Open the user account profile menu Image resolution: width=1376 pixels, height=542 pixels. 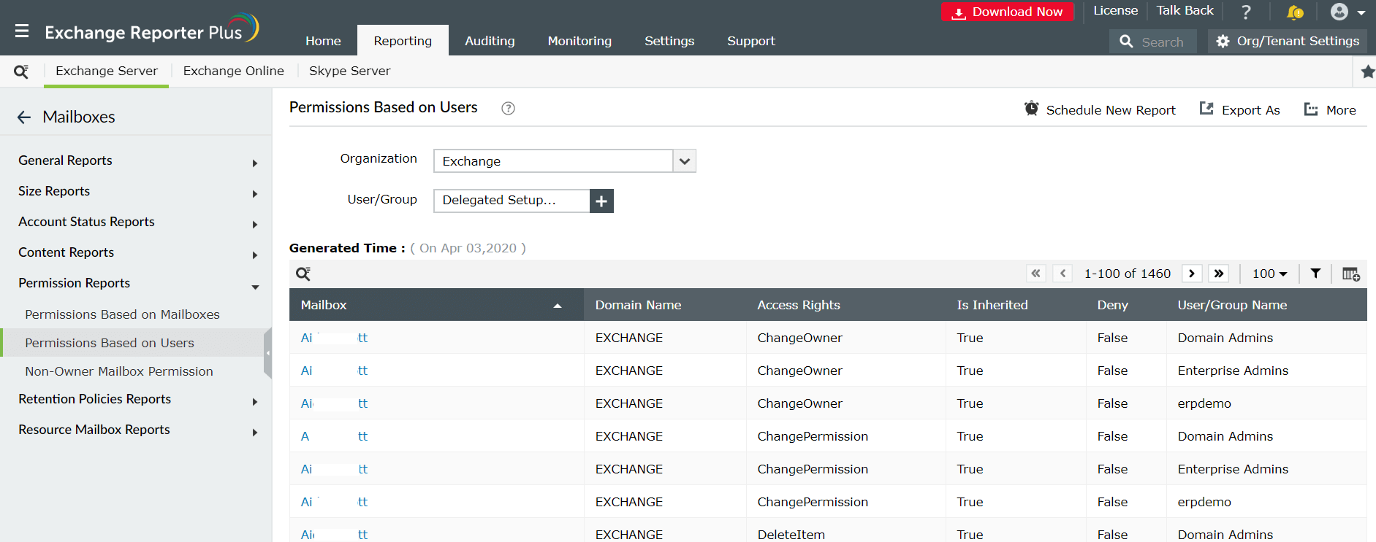click(x=1348, y=12)
